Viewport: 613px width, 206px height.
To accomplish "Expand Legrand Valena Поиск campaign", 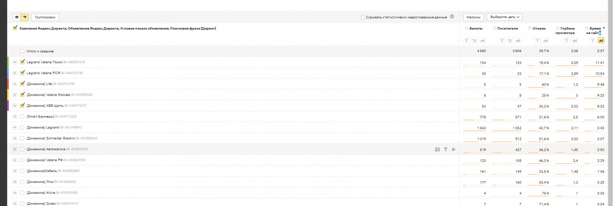I will [x=15, y=62].
